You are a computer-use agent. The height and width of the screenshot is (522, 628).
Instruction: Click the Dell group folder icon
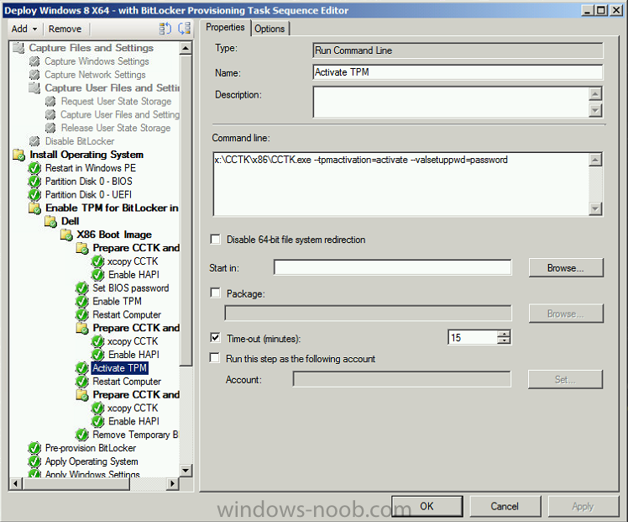pos(50,221)
